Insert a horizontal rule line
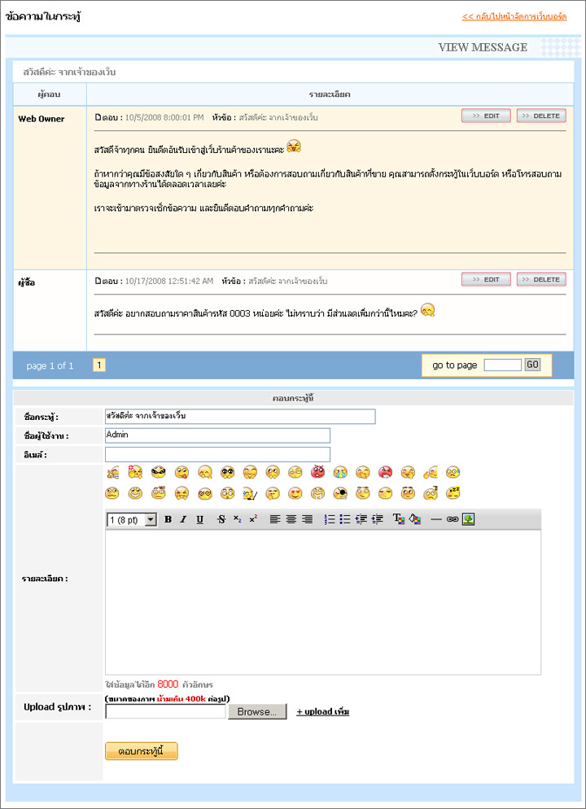This screenshot has width=586, height=809. pyautogui.click(x=436, y=519)
